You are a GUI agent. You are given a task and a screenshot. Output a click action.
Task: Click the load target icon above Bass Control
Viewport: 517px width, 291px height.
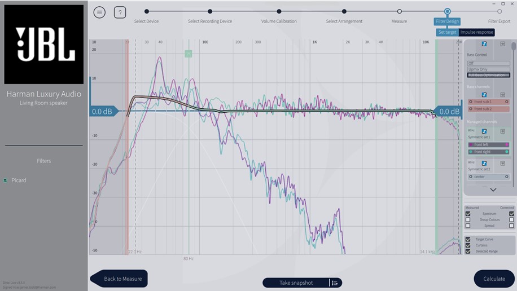[484, 44]
